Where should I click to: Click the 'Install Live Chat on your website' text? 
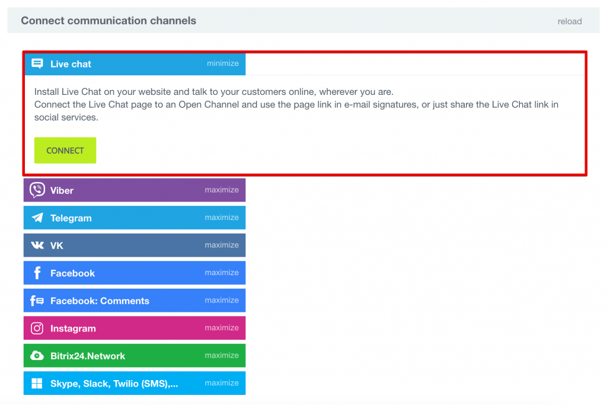click(x=213, y=92)
